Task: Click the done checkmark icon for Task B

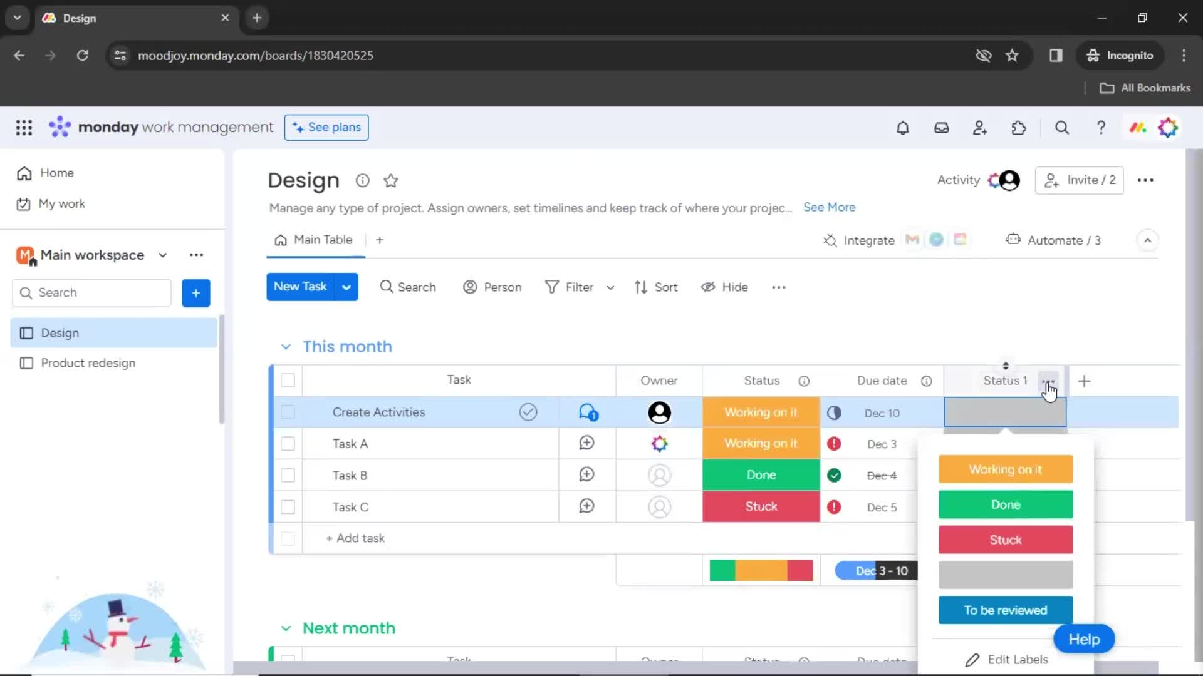Action: click(x=834, y=474)
